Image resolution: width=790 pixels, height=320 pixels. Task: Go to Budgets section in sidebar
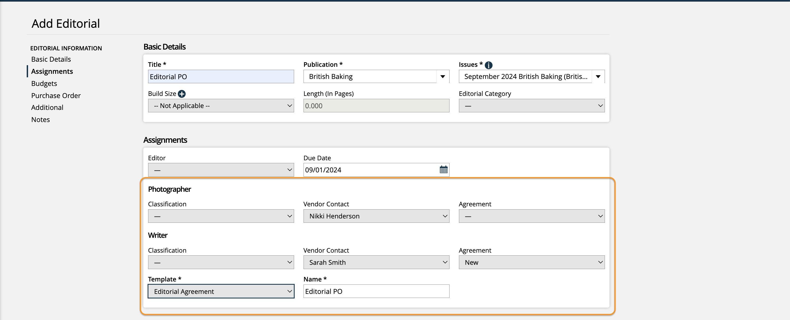coord(44,84)
